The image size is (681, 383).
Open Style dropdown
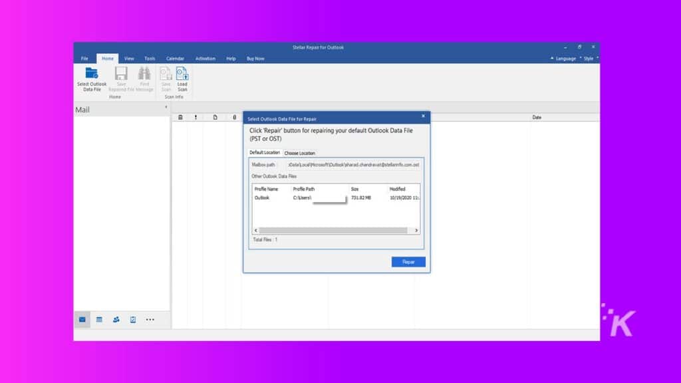point(590,59)
